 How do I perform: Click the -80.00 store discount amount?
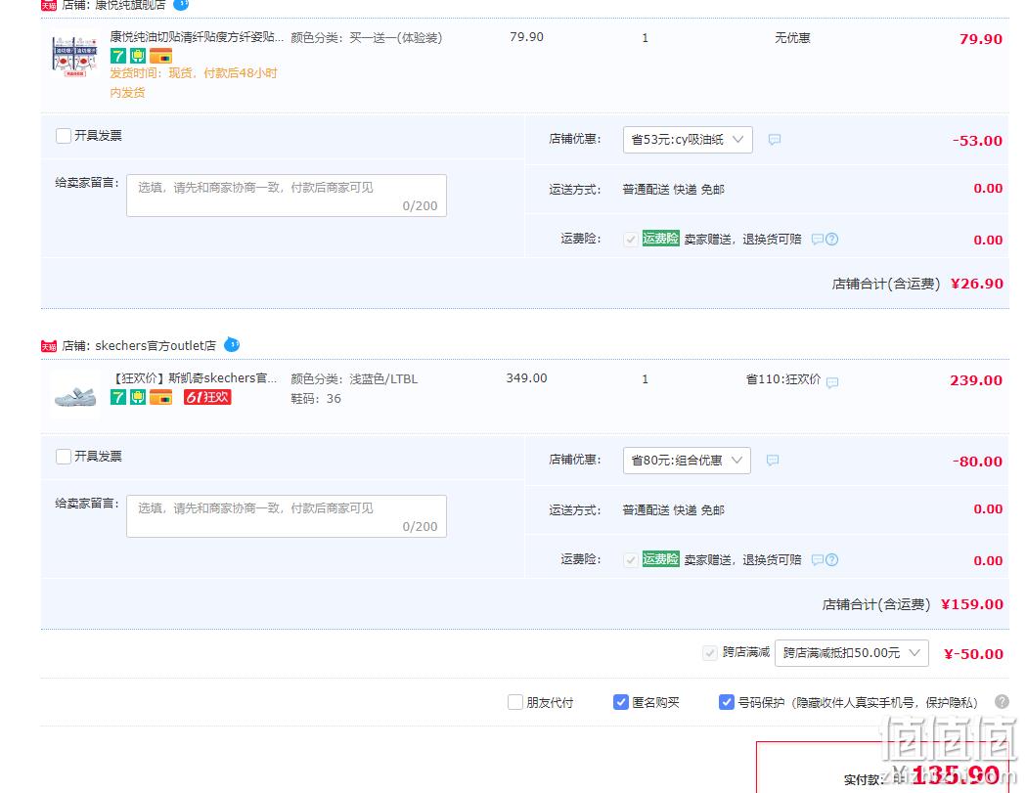click(x=977, y=461)
